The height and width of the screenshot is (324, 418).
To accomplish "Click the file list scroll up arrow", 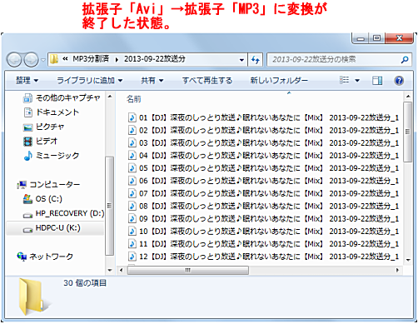I will 408,97.
